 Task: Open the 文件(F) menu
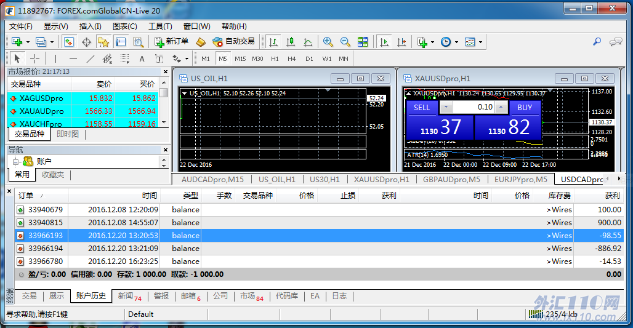point(20,26)
